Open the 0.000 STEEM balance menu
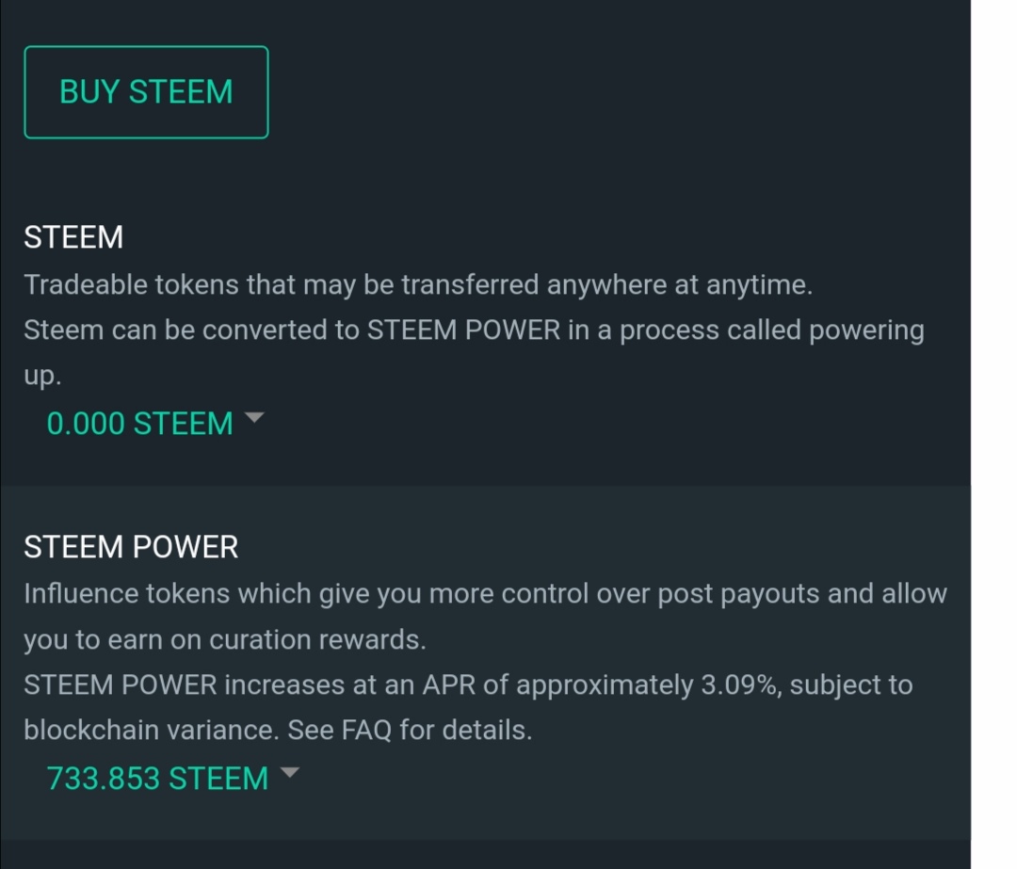Viewport: 1017px width, 869px height. (139, 424)
